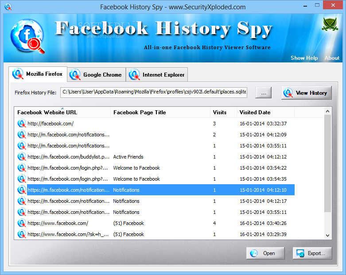Sort by the Facebook Page Title column
Image resolution: width=346 pixels, height=275 pixels.
click(160, 112)
